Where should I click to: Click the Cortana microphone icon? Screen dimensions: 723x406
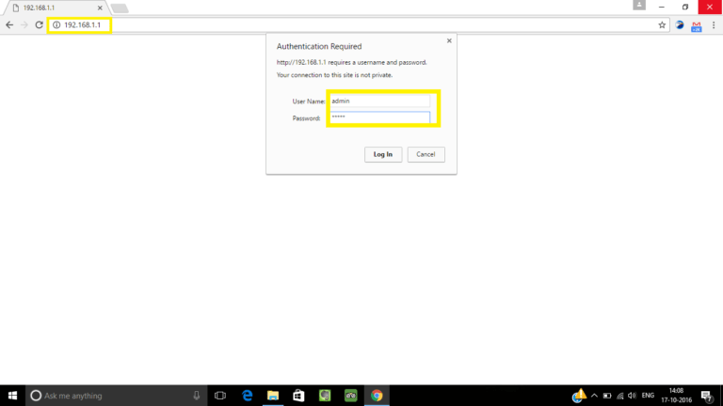(x=197, y=396)
